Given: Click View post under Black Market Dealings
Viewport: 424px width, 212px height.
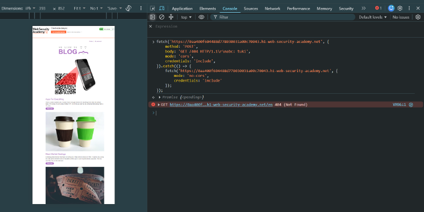Looking at the screenshot, I should point(49,163).
